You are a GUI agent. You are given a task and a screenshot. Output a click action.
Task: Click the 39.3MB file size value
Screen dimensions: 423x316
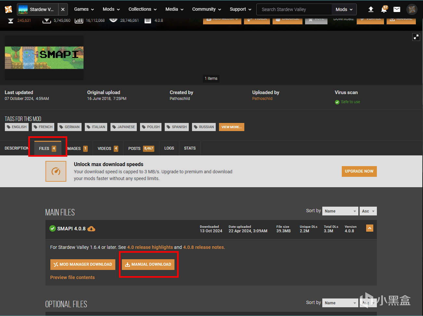(x=284, y=231)
